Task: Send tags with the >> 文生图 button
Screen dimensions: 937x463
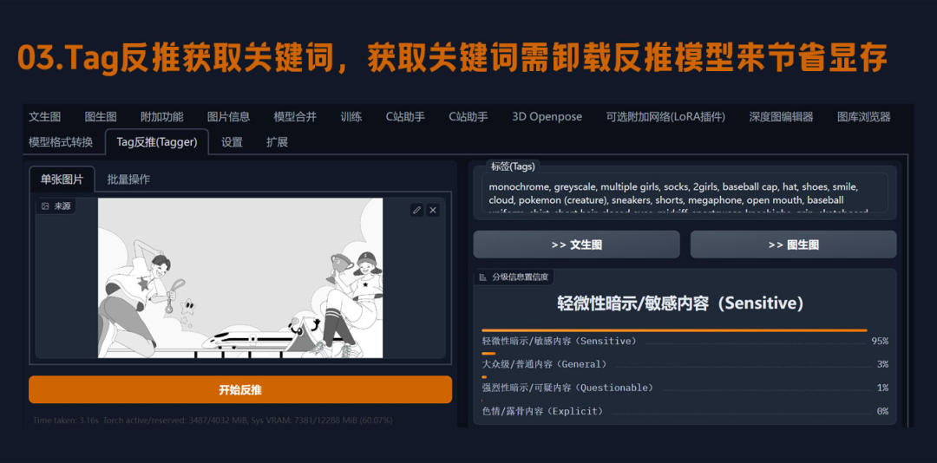Action: (577, 245)
